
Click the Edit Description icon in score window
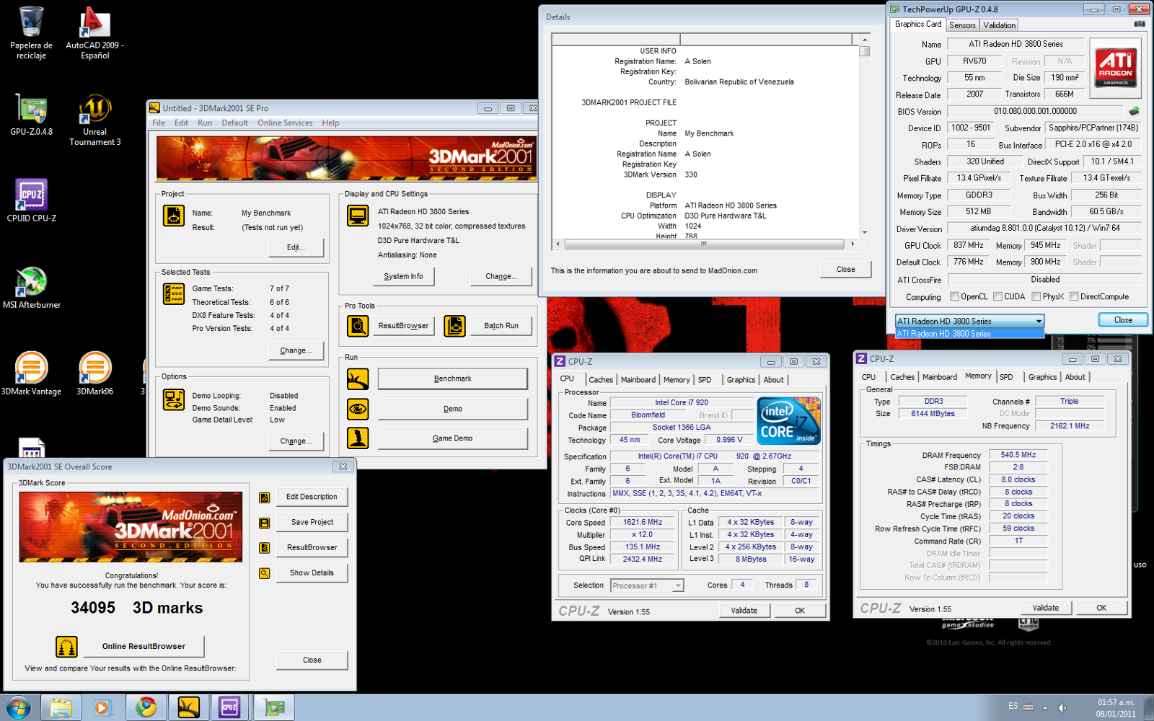pyautogui.click(x=265, y=497)
